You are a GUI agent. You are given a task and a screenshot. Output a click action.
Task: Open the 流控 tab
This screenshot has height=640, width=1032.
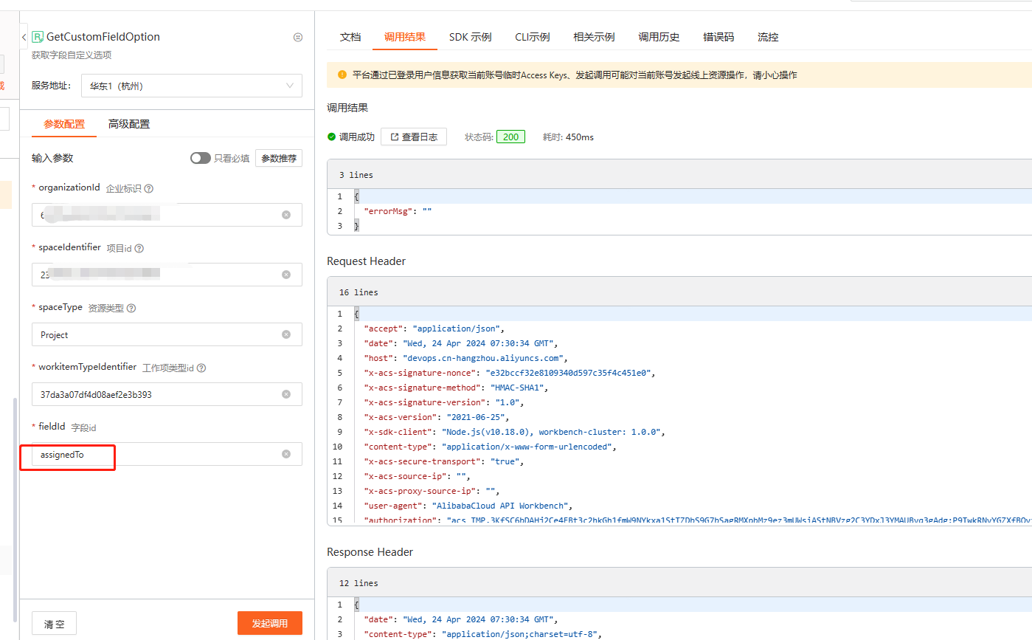point(768,37)
